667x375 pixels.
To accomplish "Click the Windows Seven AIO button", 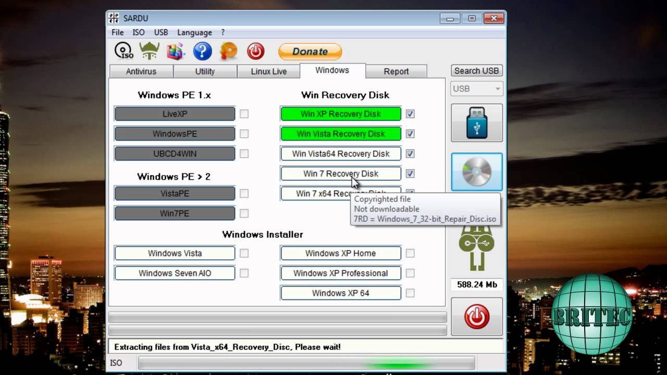I will [175, 273].
